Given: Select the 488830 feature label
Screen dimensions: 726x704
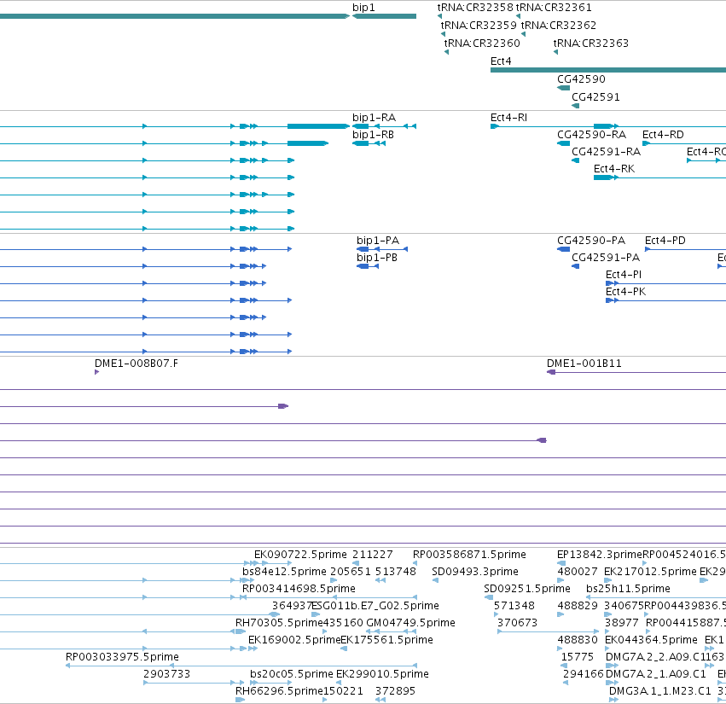Looking at the screenshot, I should pyautogui.click(x=578, y=640).
